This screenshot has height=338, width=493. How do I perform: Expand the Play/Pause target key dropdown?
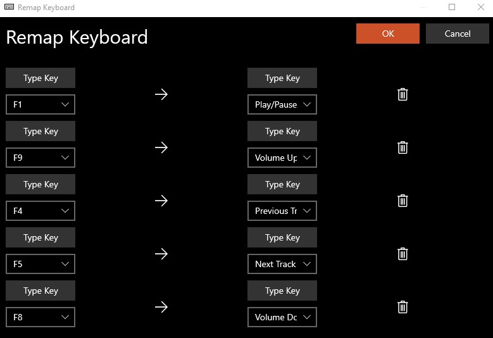(282, 104)
